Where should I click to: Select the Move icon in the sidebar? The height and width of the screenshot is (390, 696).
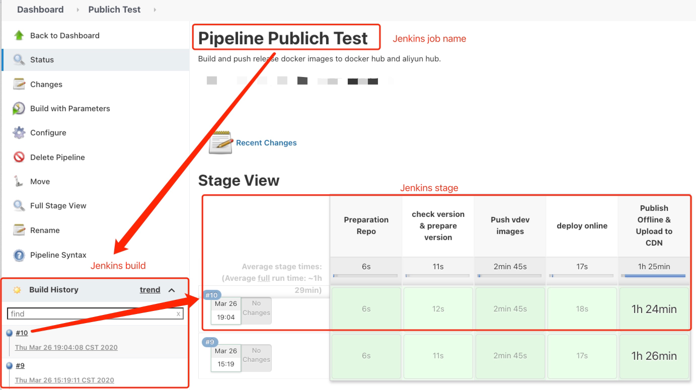tap(16, 181)
